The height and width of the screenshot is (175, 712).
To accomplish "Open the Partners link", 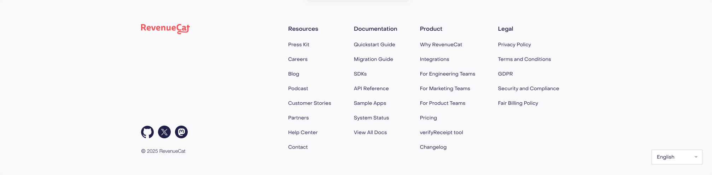I will 298,118.
